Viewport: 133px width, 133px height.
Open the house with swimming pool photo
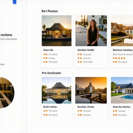[122, 90]
